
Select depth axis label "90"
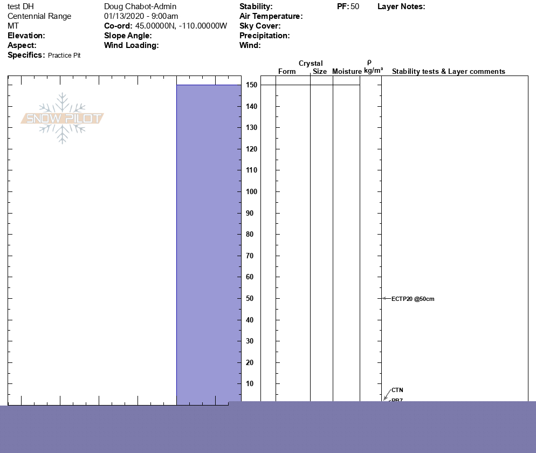pyautogui.click(x=250, y=213)
